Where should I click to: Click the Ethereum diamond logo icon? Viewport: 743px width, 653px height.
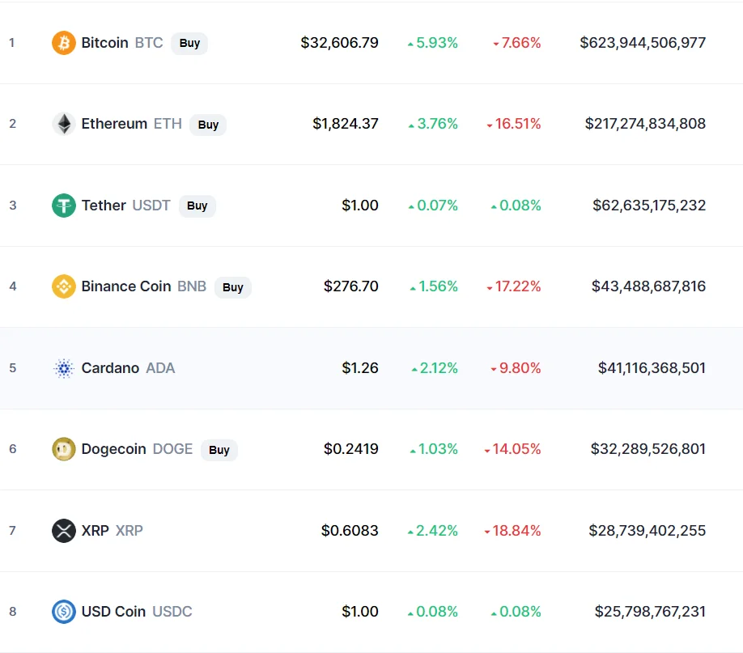point(63,124)
